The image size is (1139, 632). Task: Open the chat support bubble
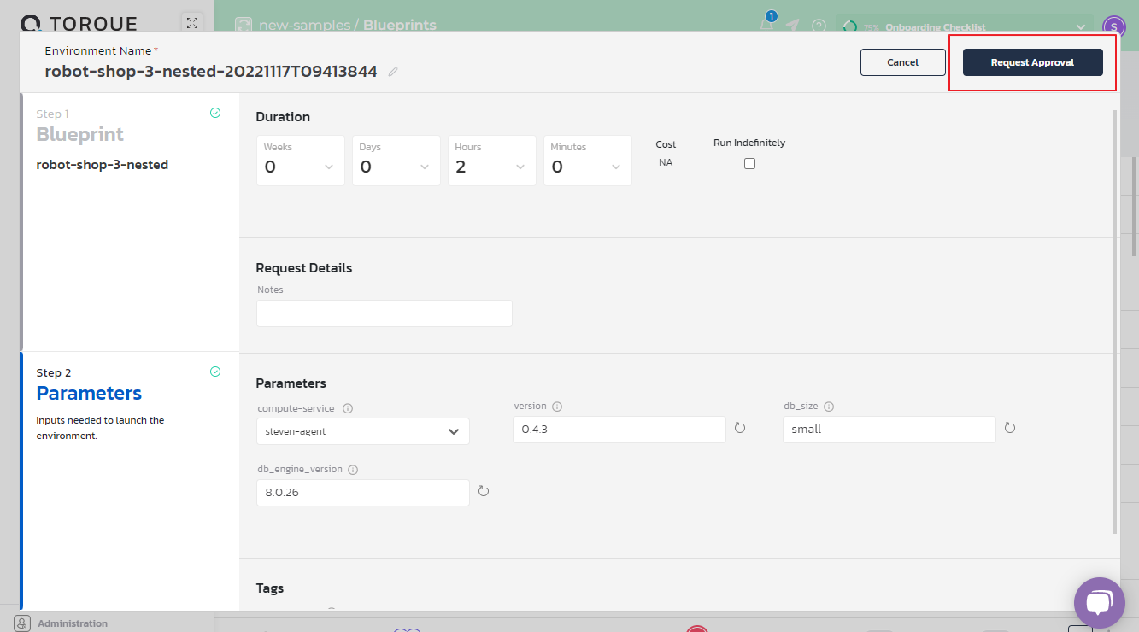(1100, 602)
